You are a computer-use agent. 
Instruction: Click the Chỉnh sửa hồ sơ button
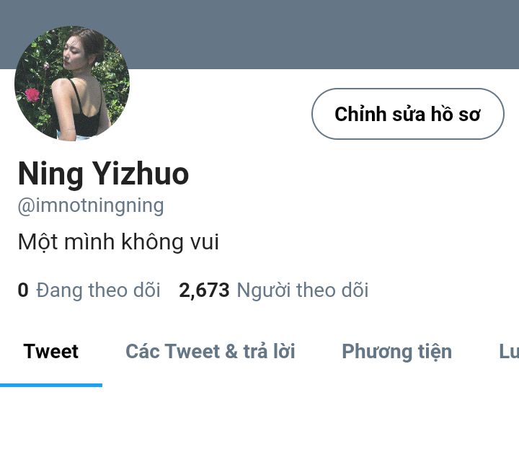click(408, 114)
